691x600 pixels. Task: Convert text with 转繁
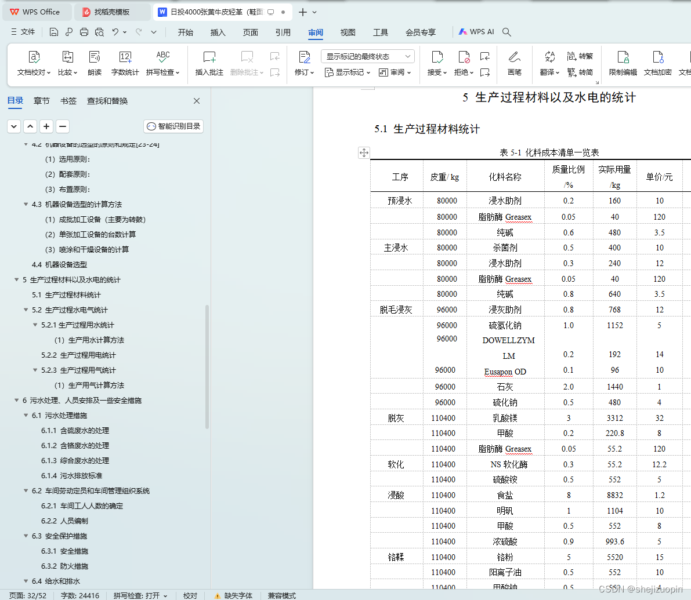point(580,56)
